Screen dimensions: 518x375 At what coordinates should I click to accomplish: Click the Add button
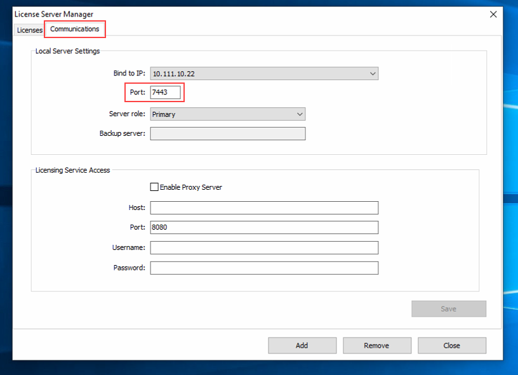(x=302, y=345)
